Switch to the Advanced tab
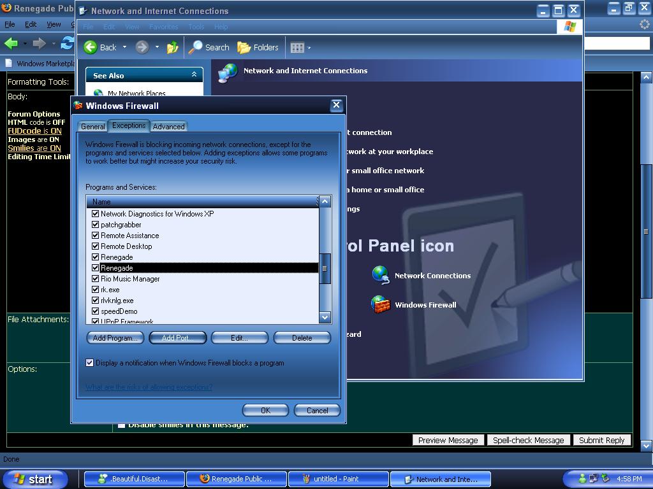 (168, 127)
